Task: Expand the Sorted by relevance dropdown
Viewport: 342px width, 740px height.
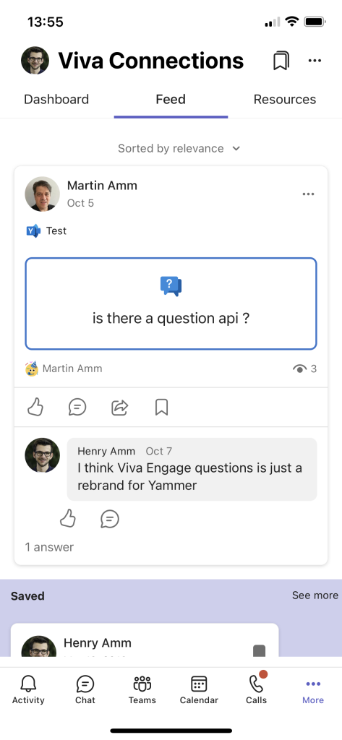Action: (x=179, y=148)
